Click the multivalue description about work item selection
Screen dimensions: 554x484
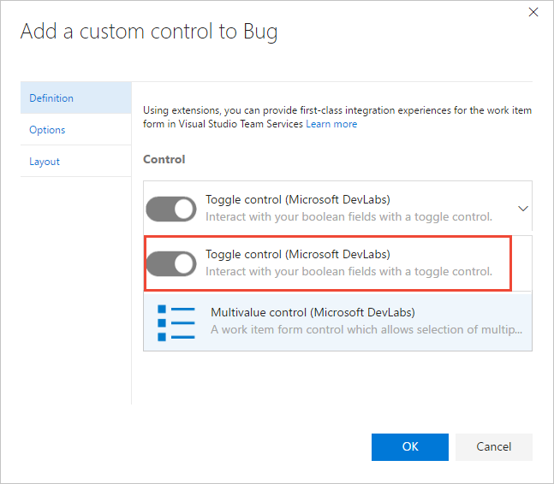(x=366, y=329)
